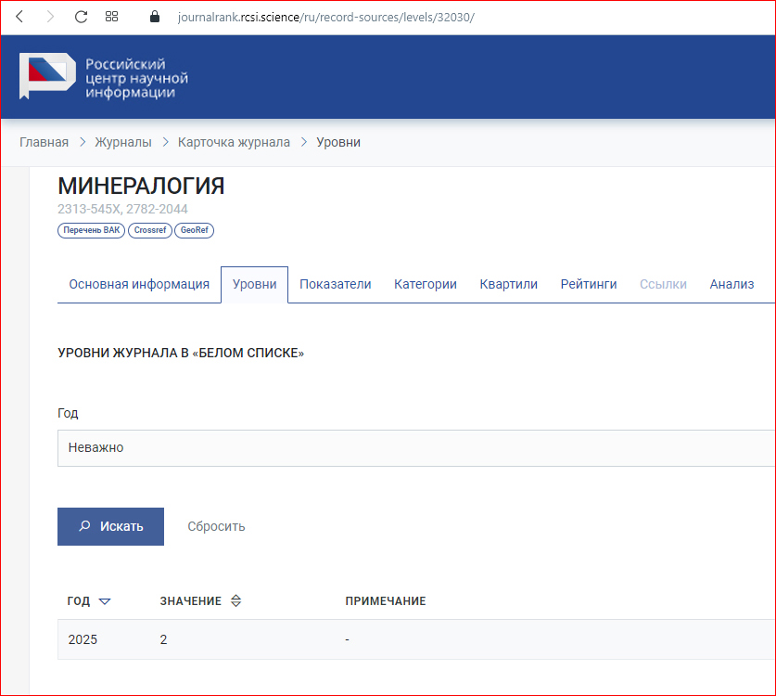
Task: Select the Уровни tab
Action: (x=254, y=284)
